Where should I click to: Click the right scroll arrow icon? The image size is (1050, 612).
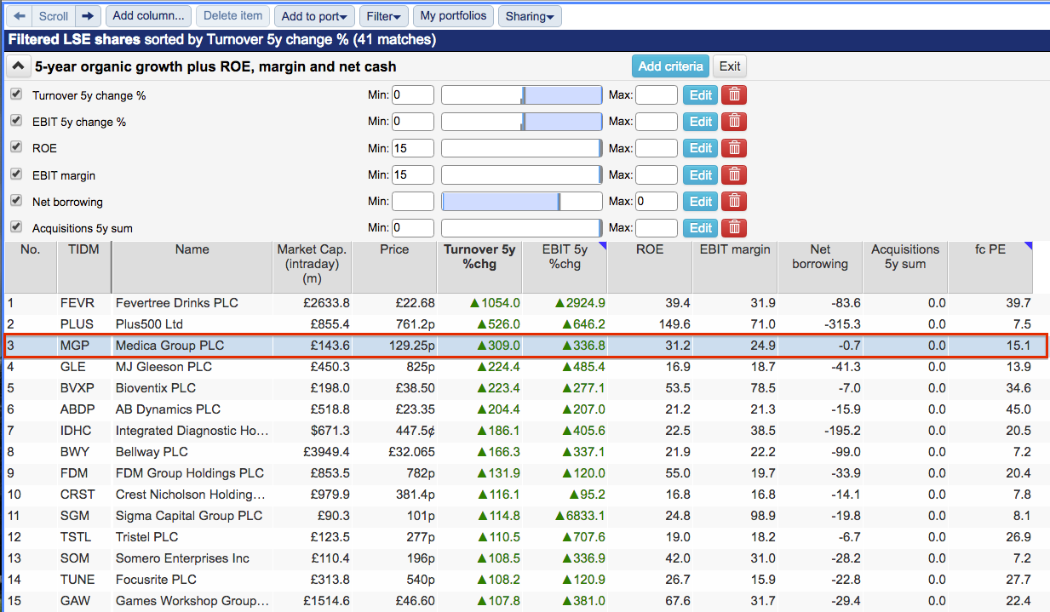point(88,16)
